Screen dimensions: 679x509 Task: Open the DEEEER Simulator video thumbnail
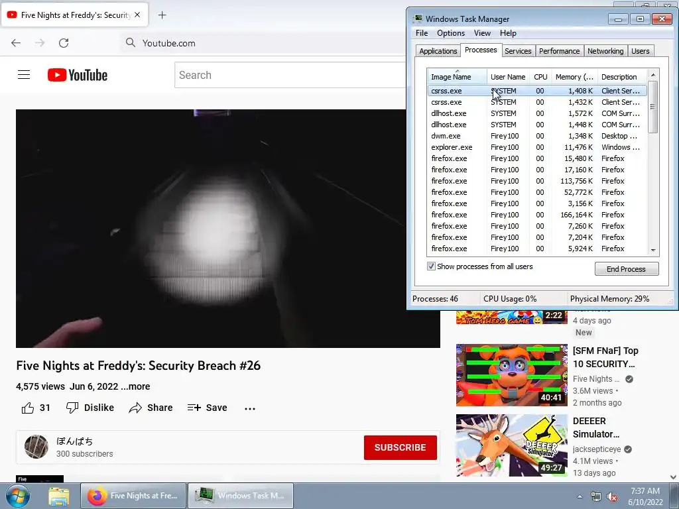tap(511, 445)
